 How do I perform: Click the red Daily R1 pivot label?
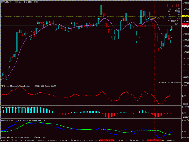(x=142, y=26)
